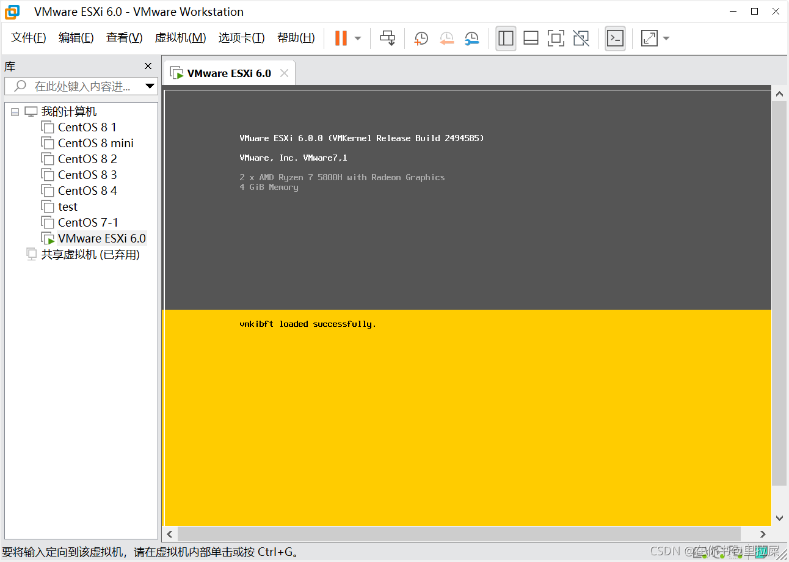The height and width of the screenshot is (562, 789).
Task: Click the Unity mode icon
Action: pyautogui.click(x=581, y=38)
